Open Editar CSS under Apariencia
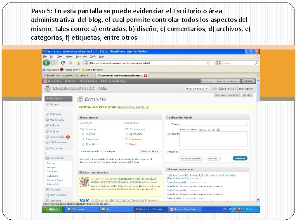The height and width of the screenshot is (223, 297). tap(53, 184)
